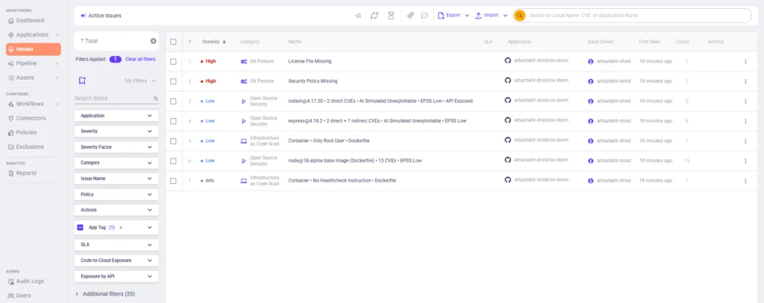Open the Import dropdown arrow

[x=505, y=16]
